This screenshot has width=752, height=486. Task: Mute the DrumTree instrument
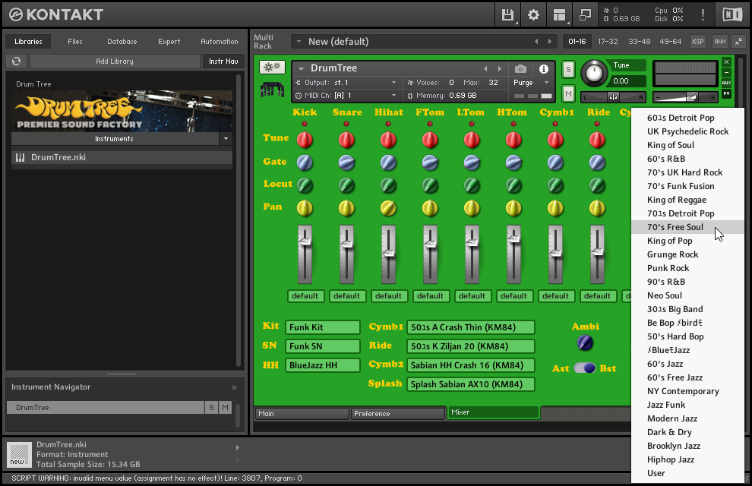(x=568, y=94)
